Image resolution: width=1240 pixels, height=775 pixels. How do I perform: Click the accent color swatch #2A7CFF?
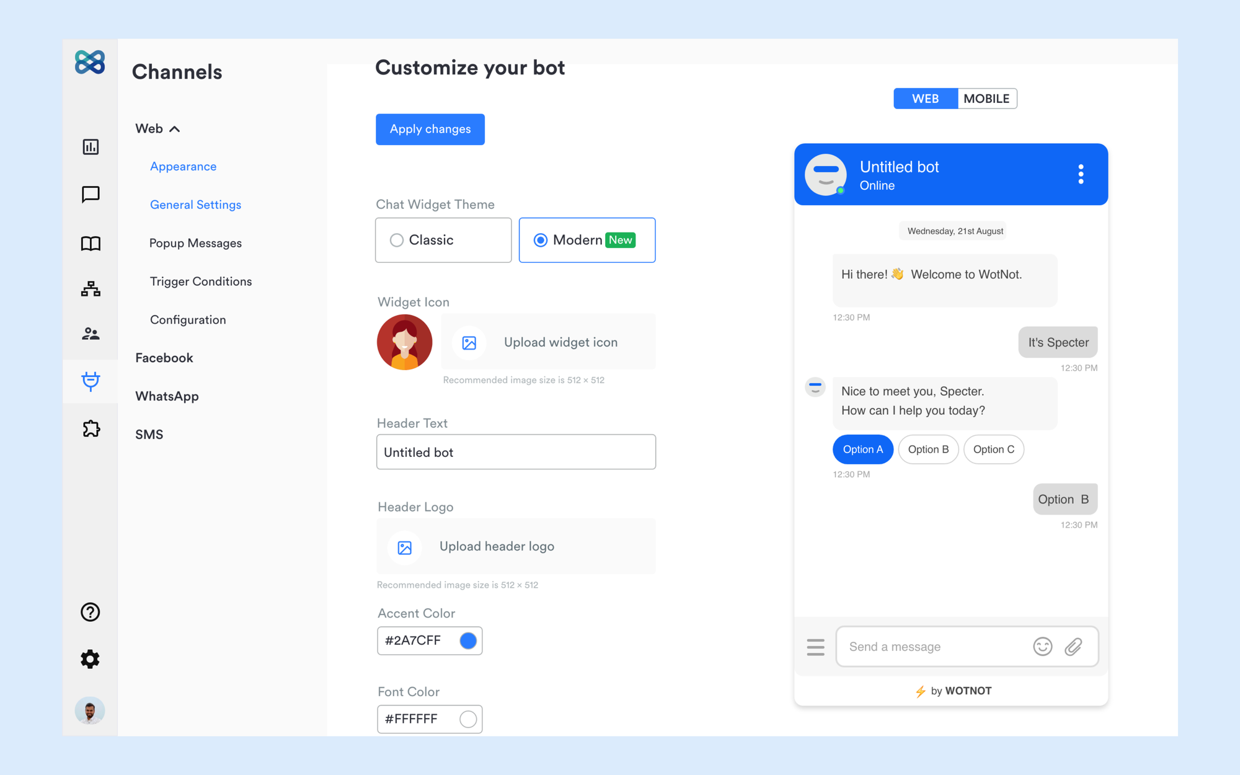pos(467,639)
